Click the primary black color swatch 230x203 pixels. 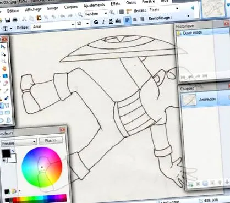6,153
